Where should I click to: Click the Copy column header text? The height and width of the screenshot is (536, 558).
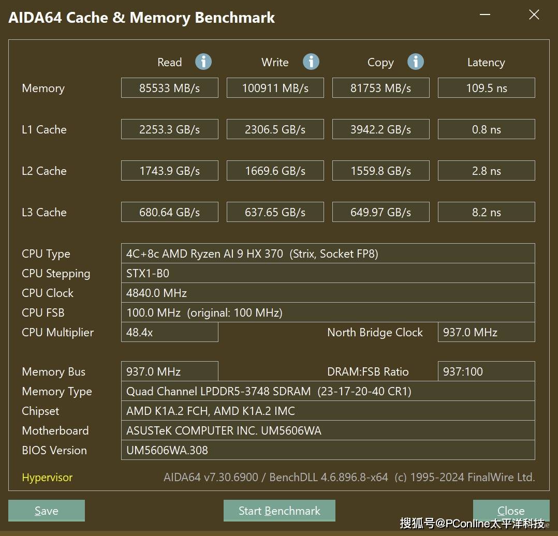[x=381, y=63]
